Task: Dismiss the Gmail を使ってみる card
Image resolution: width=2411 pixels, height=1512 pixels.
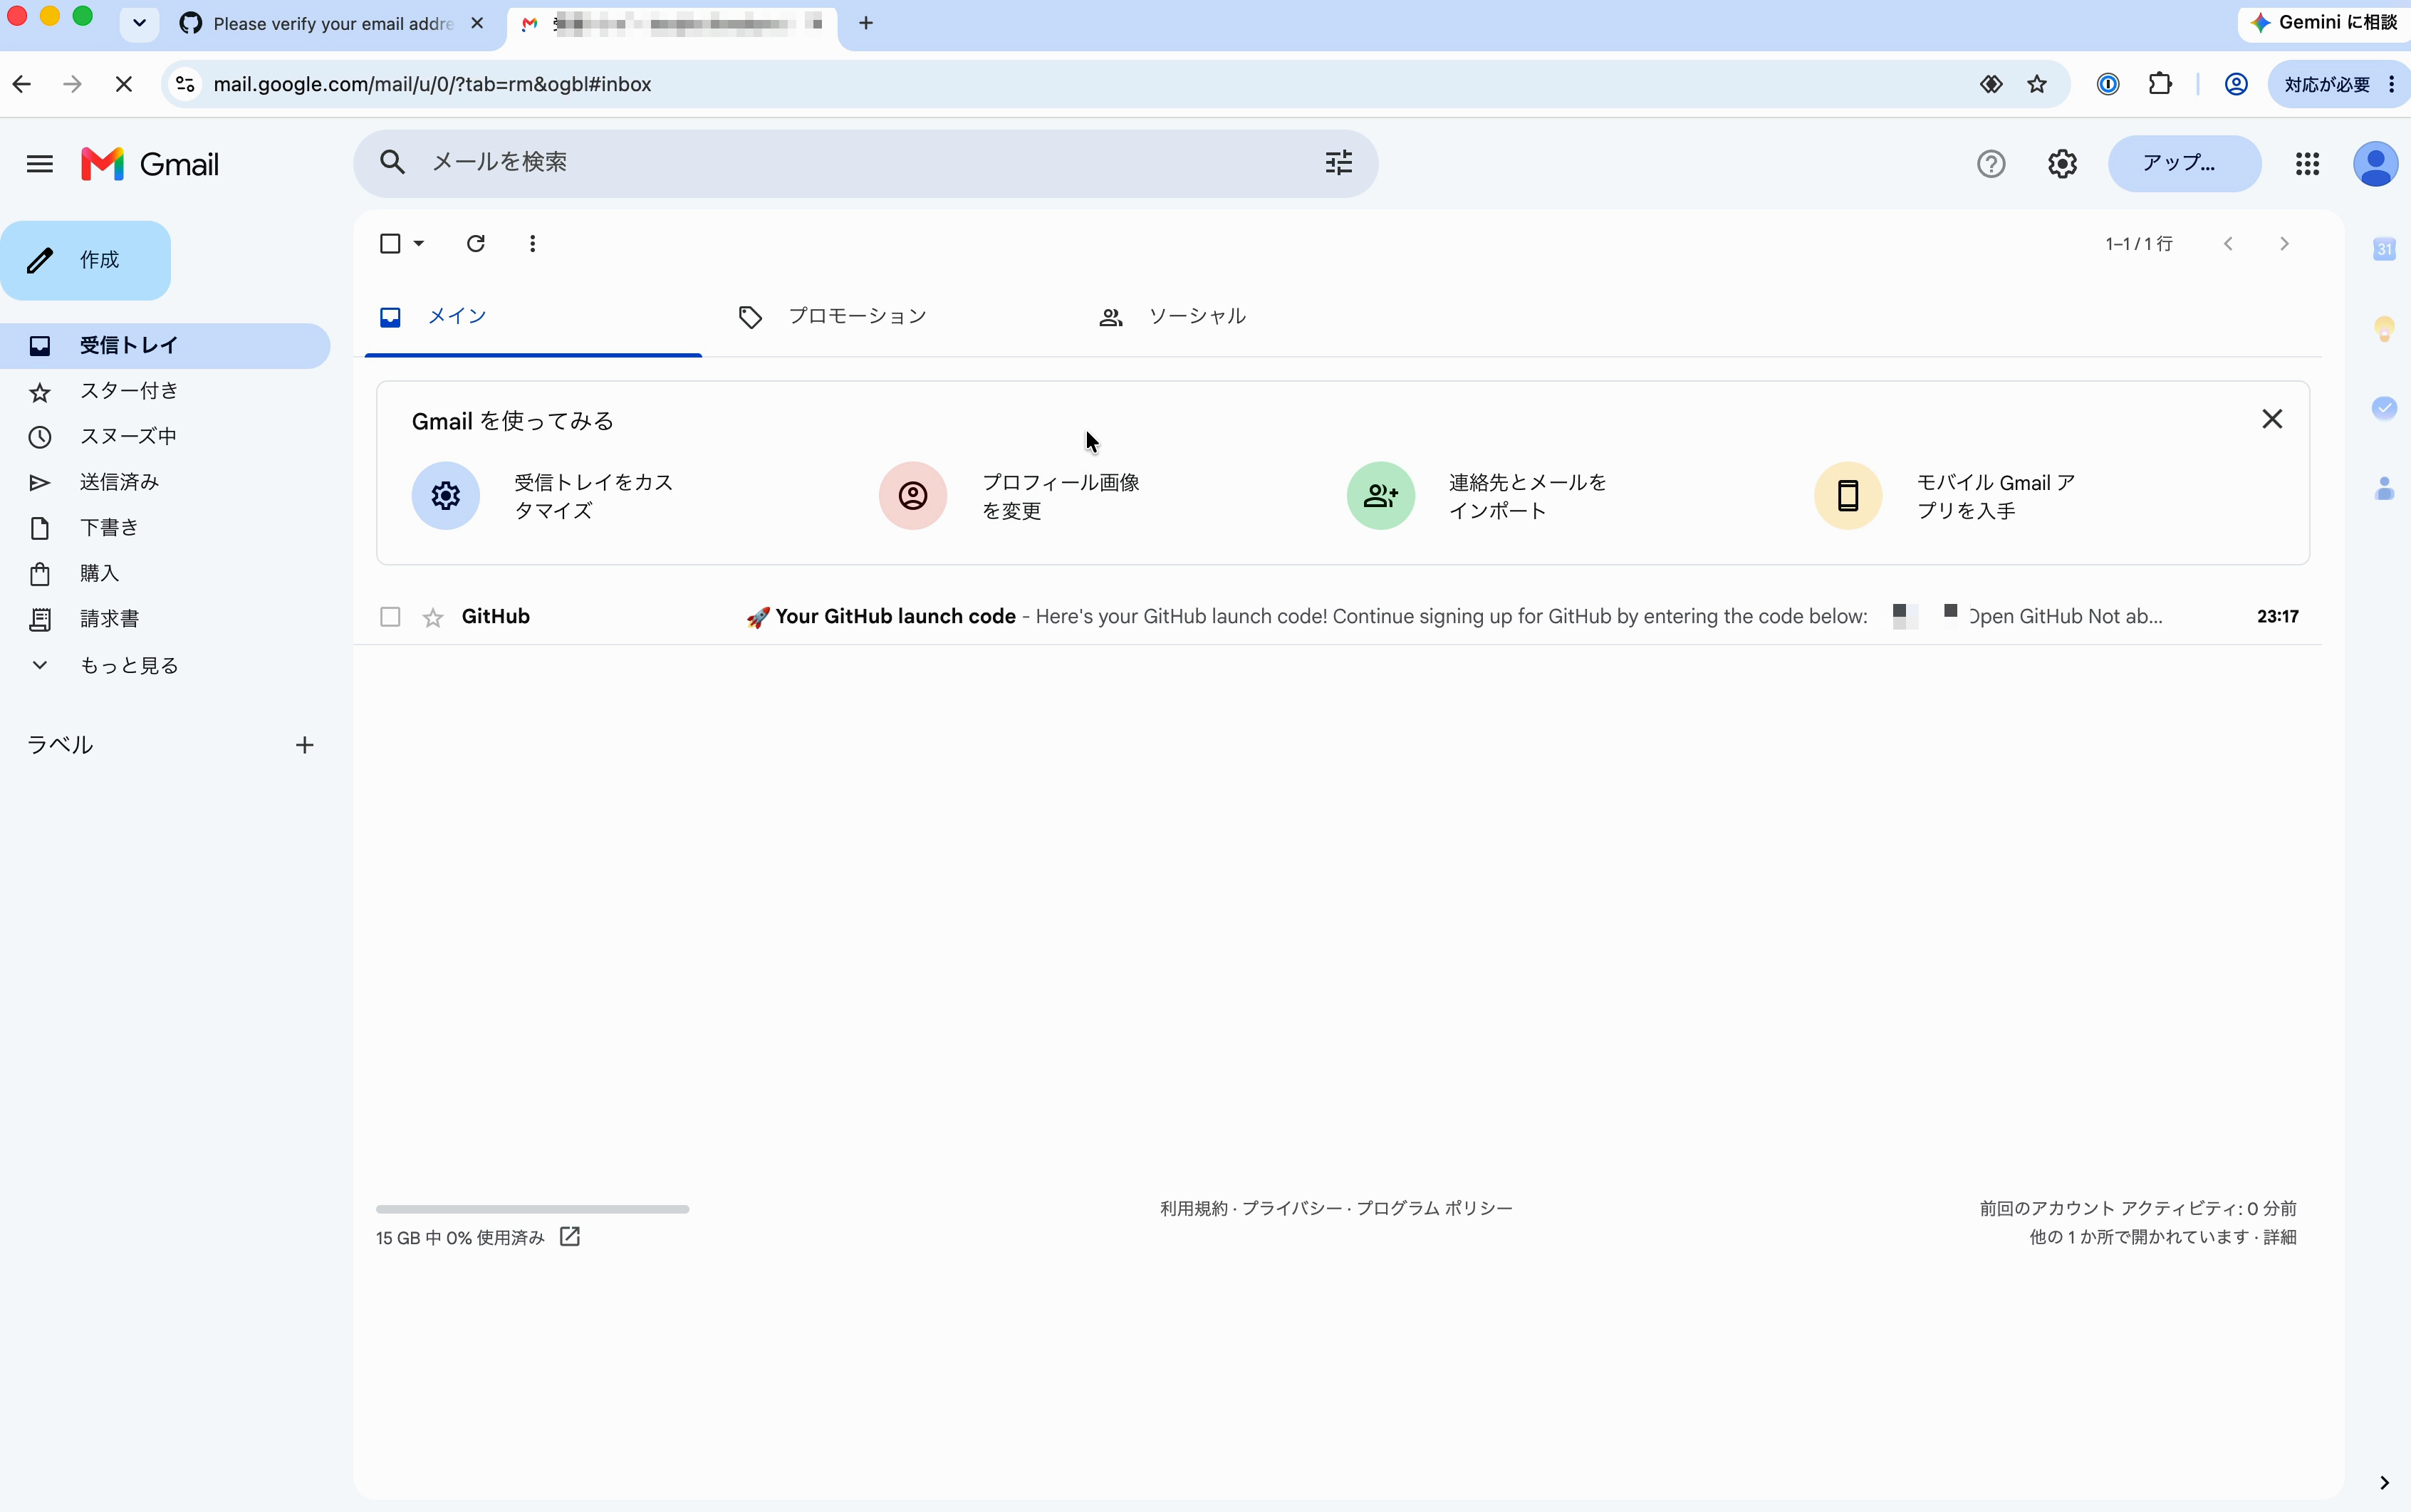Action: pos(2272,419)
